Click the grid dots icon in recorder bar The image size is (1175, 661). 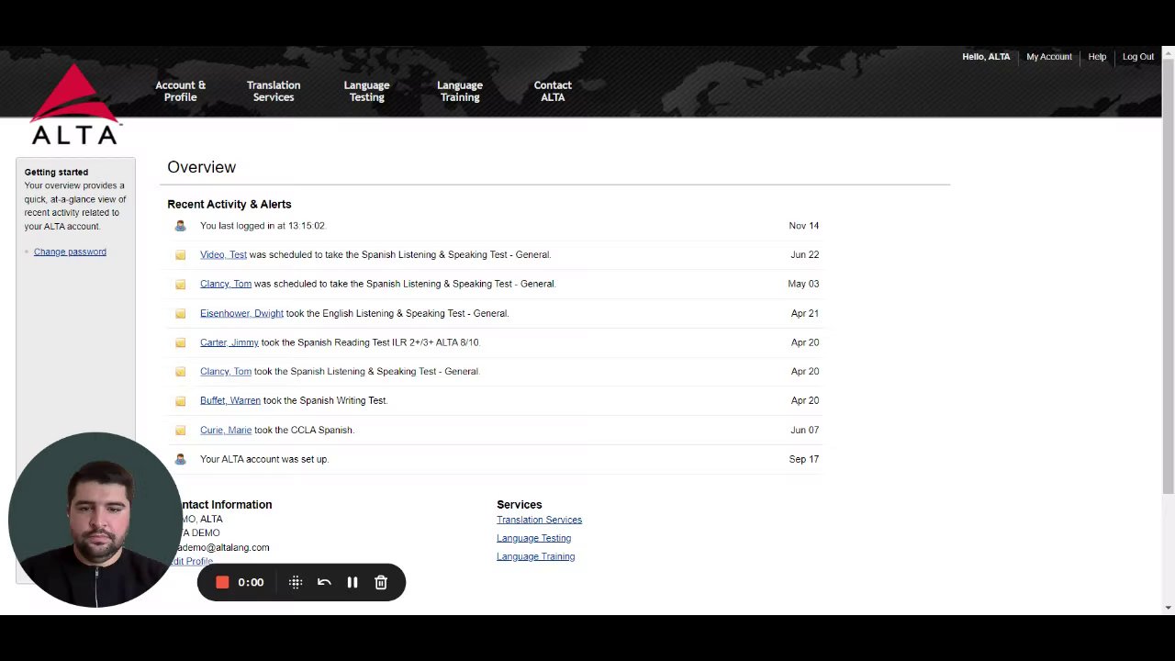(x=296, y=582)
